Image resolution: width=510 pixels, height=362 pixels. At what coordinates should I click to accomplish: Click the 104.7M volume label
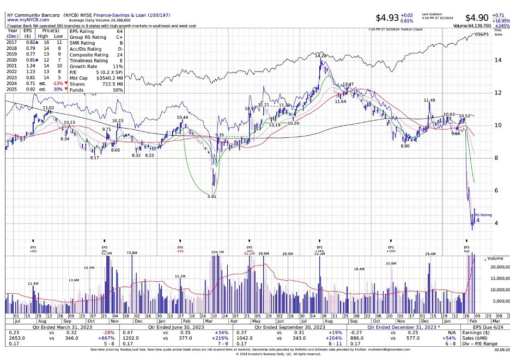click(217, 252)
